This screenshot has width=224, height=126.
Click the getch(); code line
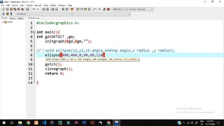(54, 64)
